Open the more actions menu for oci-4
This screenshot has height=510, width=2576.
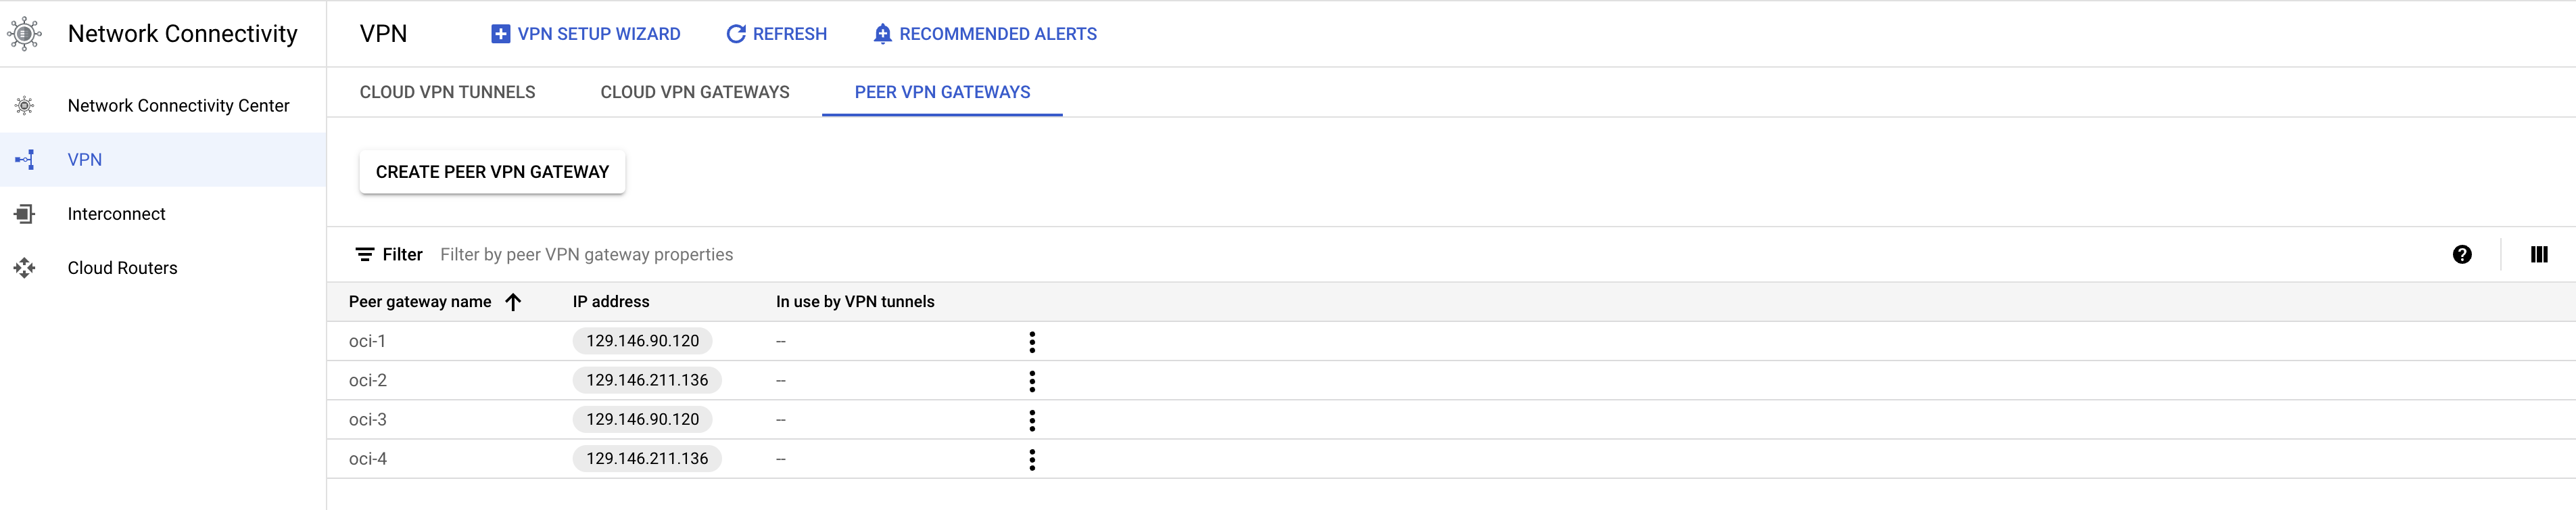click(1032, 459)
